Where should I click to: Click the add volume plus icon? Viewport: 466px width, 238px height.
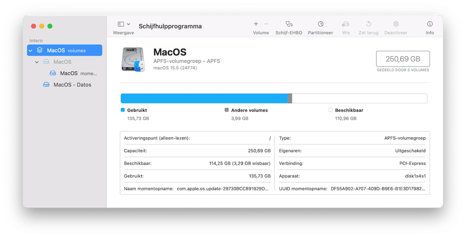click(256, 24)
